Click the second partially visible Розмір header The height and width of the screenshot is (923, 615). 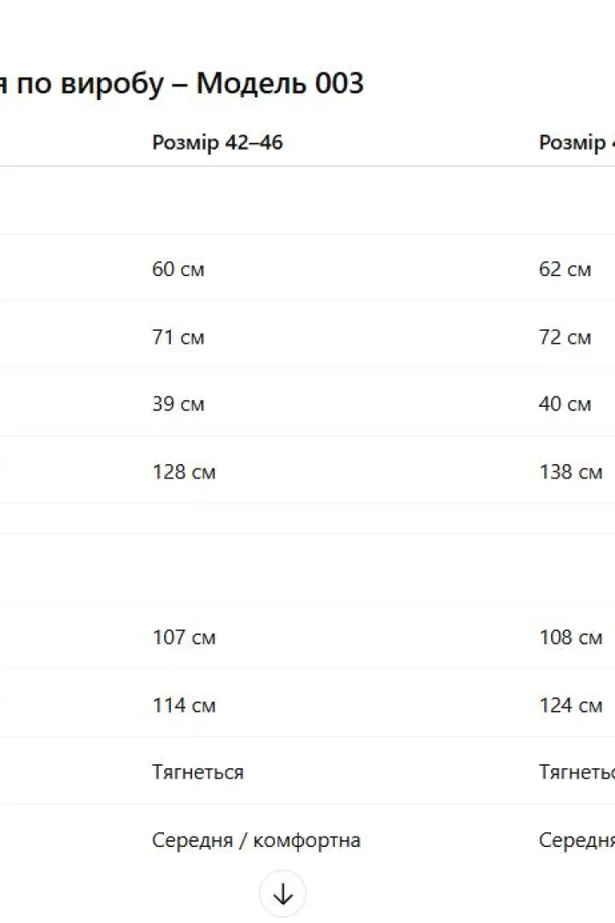point(577,143)
